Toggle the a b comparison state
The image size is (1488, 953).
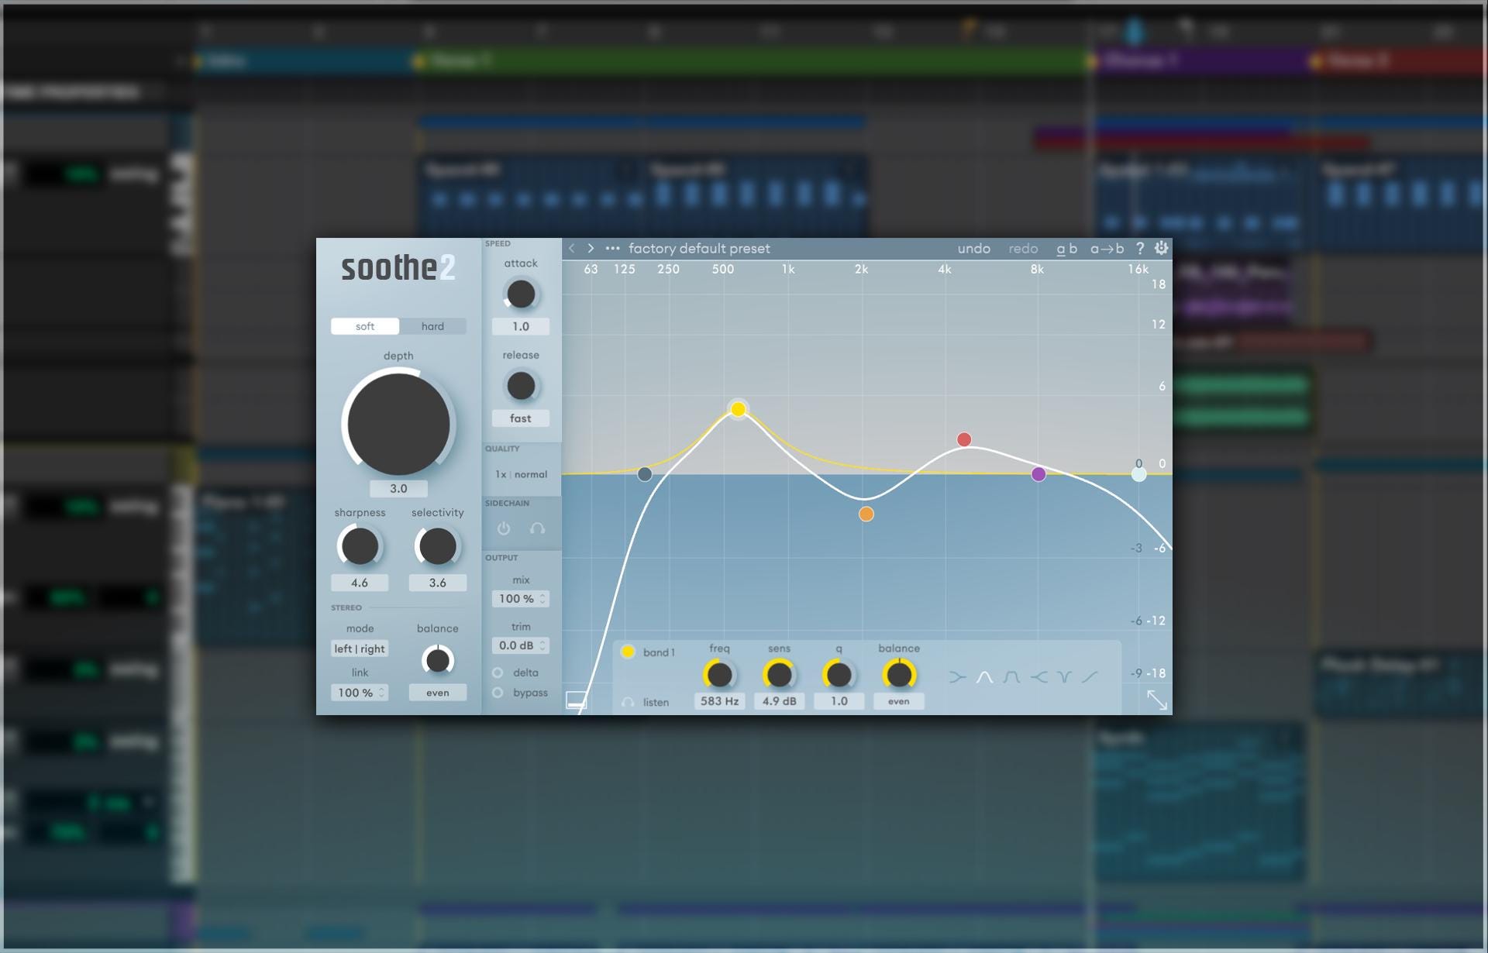[x=1066, y=249]
